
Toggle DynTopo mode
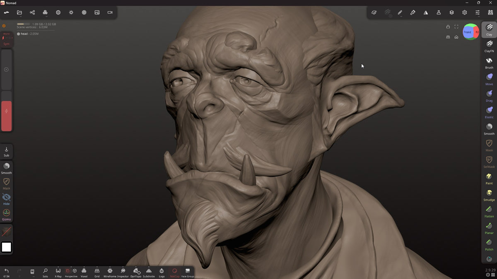tap(136, 272)
